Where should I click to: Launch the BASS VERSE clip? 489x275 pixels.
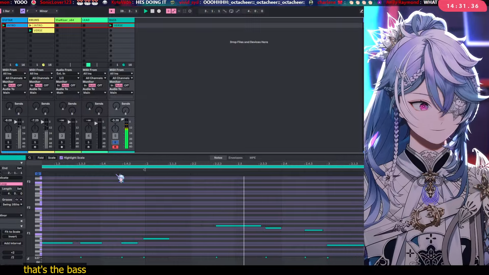[x=111, y=25]
